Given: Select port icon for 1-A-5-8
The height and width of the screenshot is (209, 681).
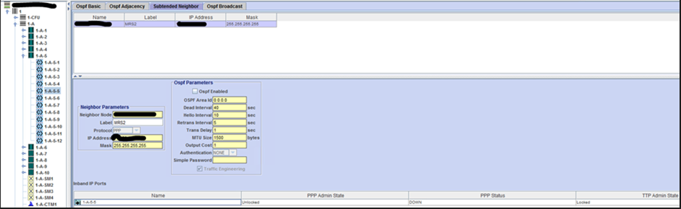Looking at the screenshot, I should coord(39,112).
